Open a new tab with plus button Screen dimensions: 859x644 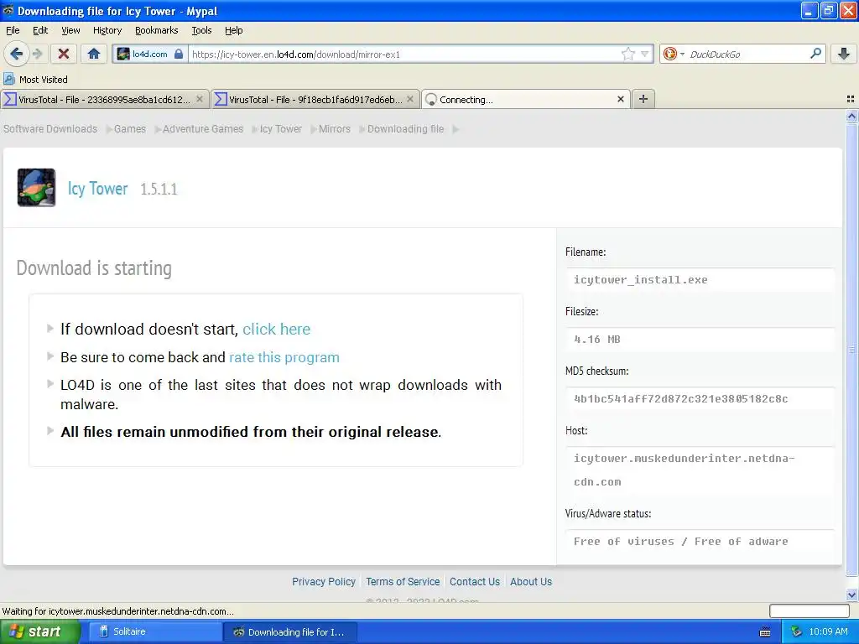pos(643,99)
